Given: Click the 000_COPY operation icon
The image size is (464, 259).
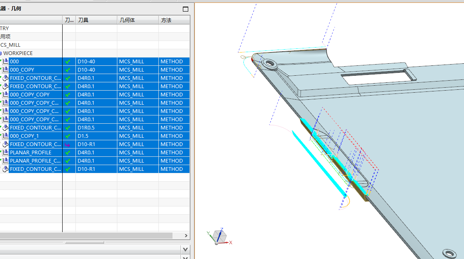Looking at the screenshot, I should 5,70.
